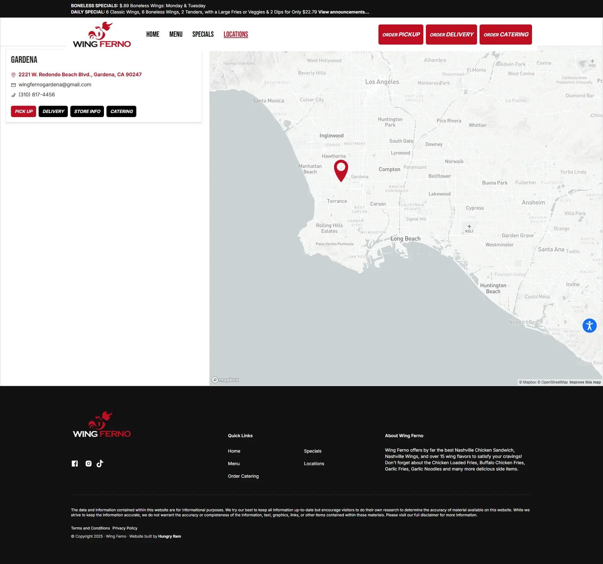
Task: Open the Instagram icon in footer
Action: [x=89, y=464]
